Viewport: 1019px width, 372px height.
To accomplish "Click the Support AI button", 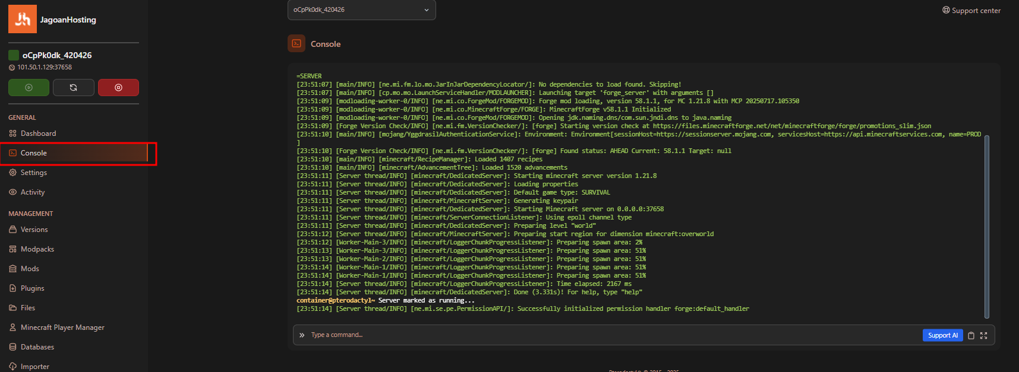I will point(942,335).
